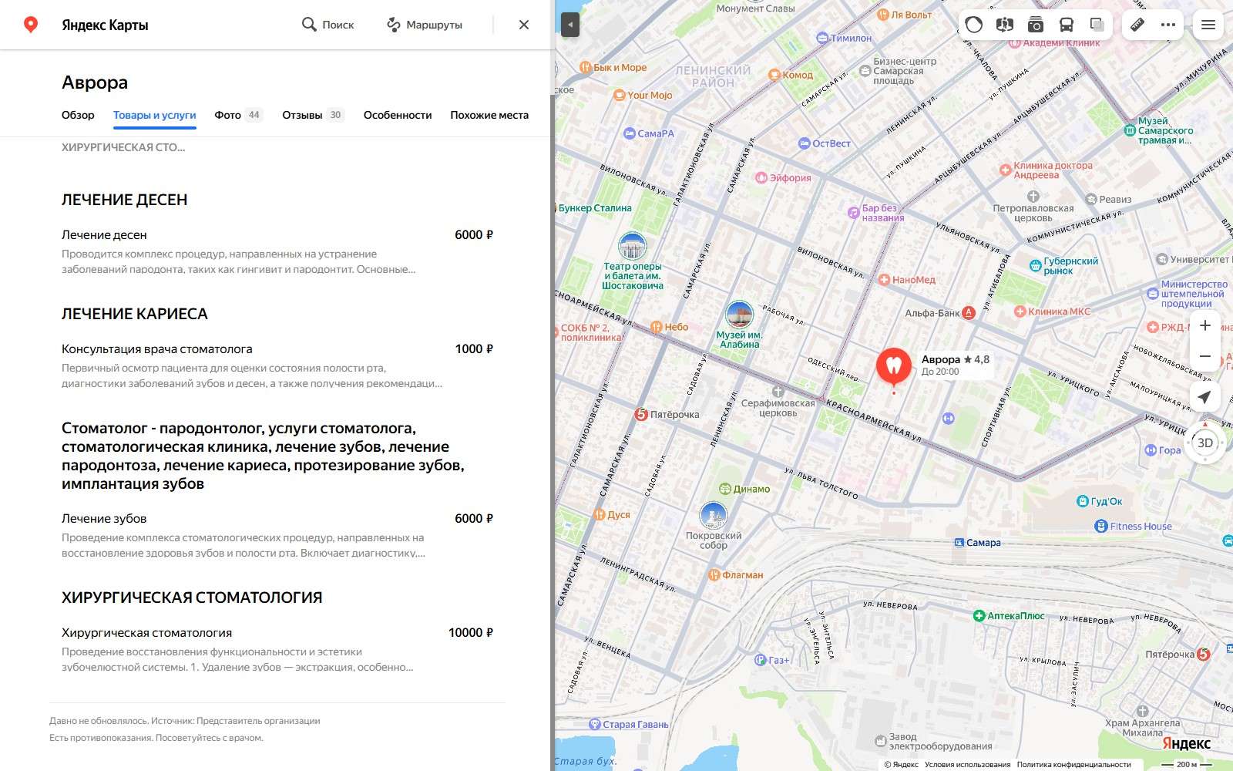Screen dimensions: 1233x771
Task: Open the hamburger main menu
Action: tap(1208, 25)
